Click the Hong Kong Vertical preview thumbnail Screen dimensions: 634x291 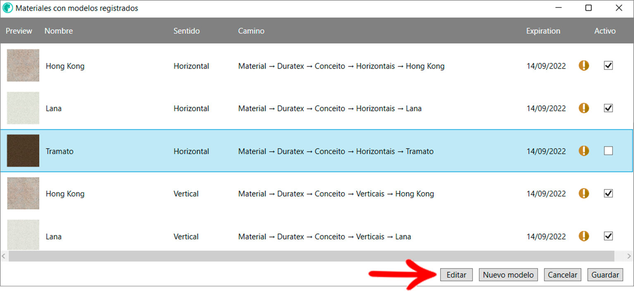tap(23, 193)
